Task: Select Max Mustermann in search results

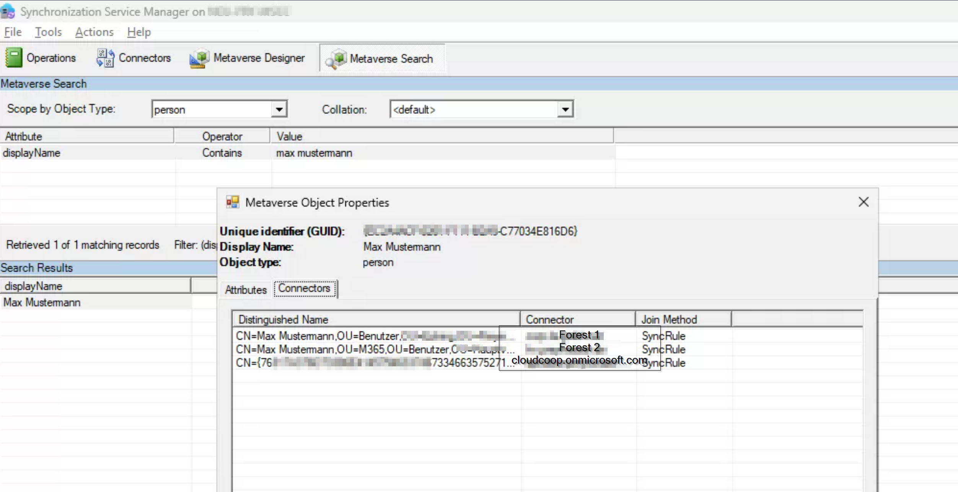Action: tap(42, 303)
